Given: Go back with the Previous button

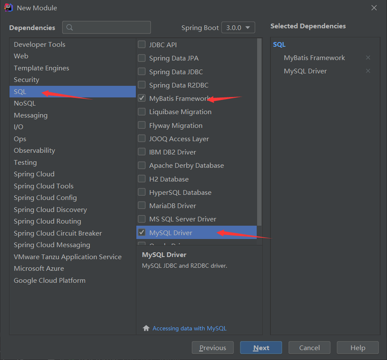Looking at the screenshot, I should (x=212, y=348).
